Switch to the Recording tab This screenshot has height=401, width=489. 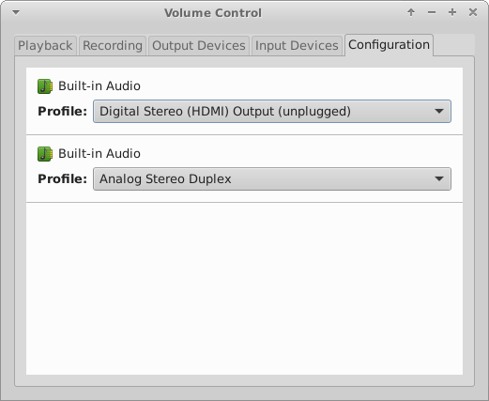[113, 46]
